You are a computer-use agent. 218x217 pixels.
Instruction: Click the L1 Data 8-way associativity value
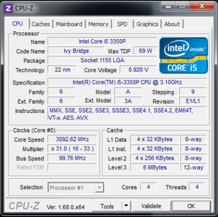point(193,139)
